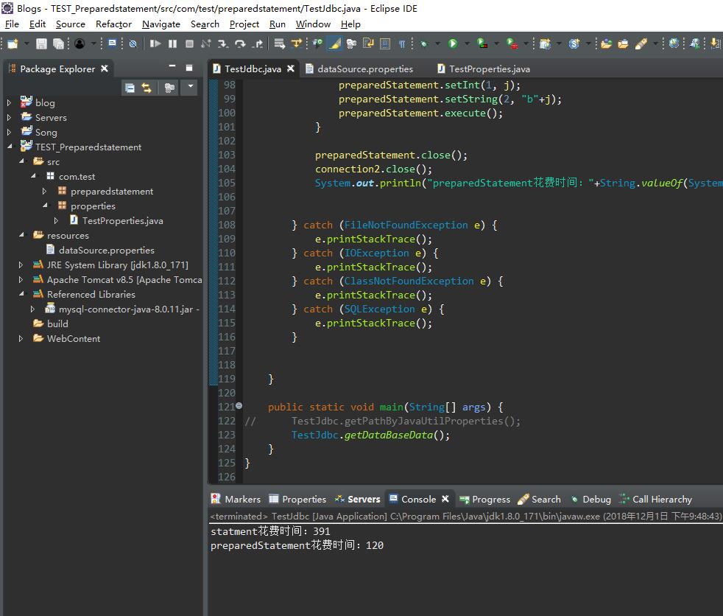Expand mysql-connector-java-8.0.11.jar node
Image resolution: width=723 pixels, height=616 pixels.
pyautogui.click(x=32, y=309)
